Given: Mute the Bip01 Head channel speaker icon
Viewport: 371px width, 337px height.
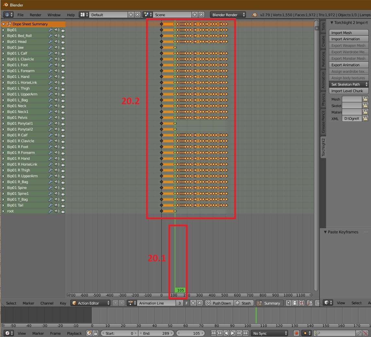Looking at the screenshot, I should click(x=57, y=42).
